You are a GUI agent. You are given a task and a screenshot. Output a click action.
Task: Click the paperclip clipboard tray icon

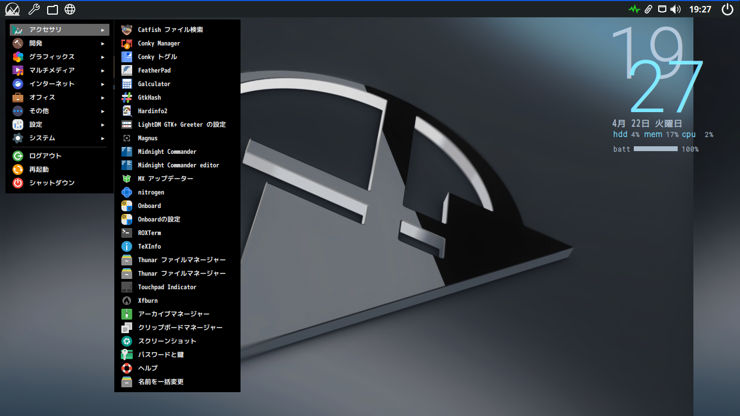648,9
